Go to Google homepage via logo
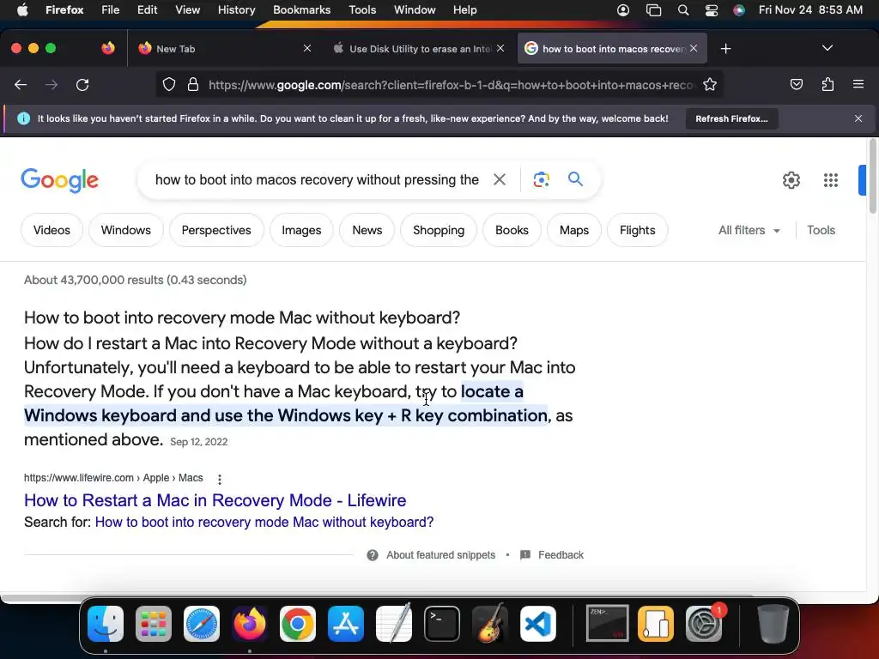 (59, 180)
